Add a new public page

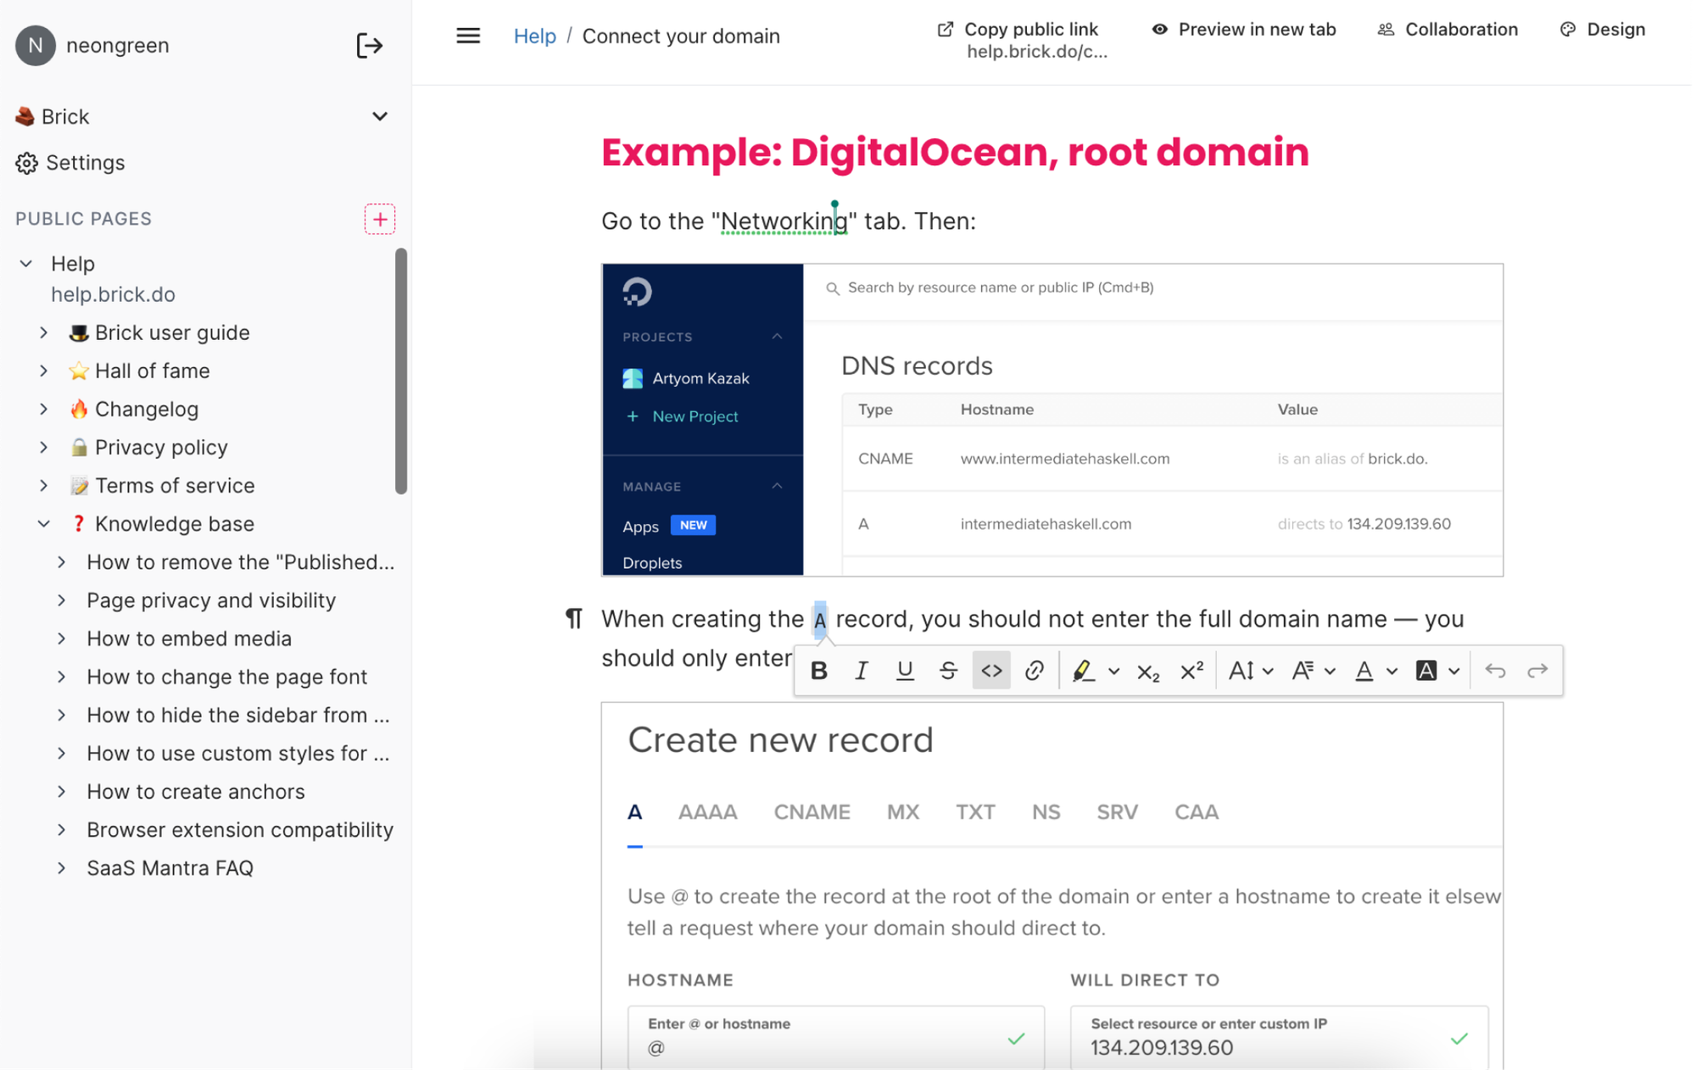(x=379, y=219)
